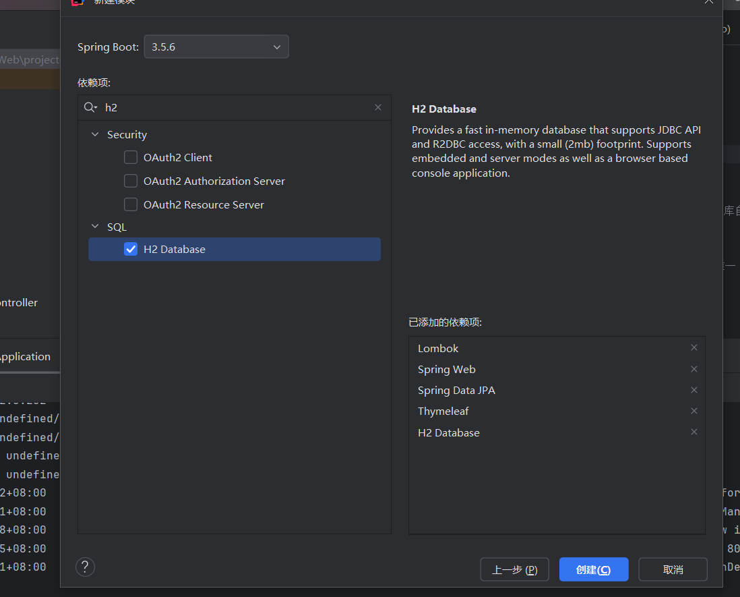Enable the OAuth2 Authorization Server dependency
The width and height of the screenshot is (740, 597).
click(131, 181)
